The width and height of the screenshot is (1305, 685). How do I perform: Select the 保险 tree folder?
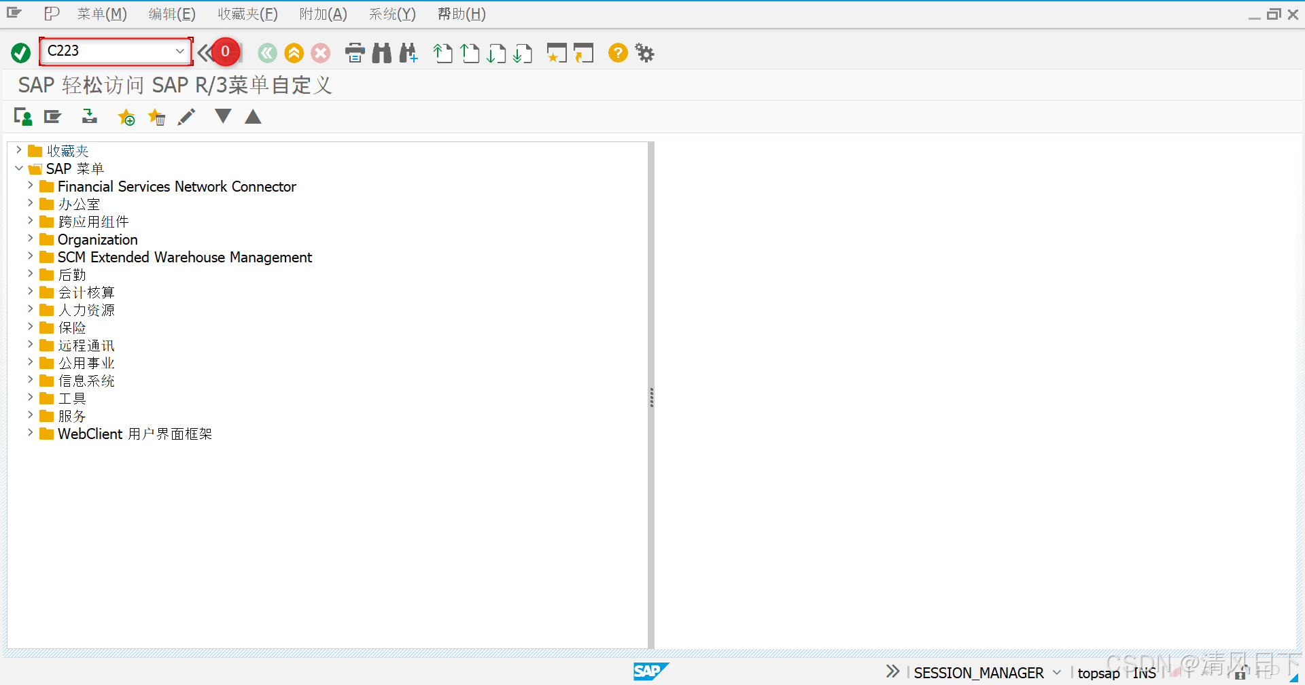point(72,328)
